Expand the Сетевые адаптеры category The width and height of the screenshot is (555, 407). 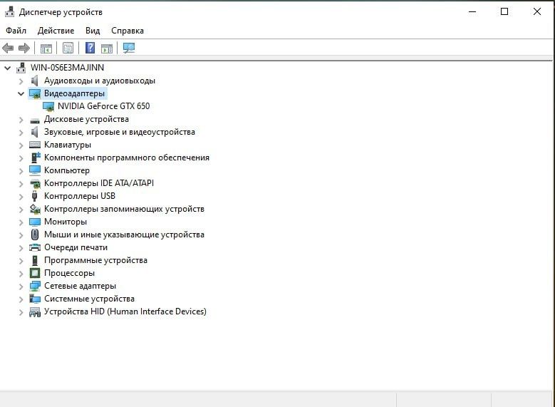click(21, 287)
